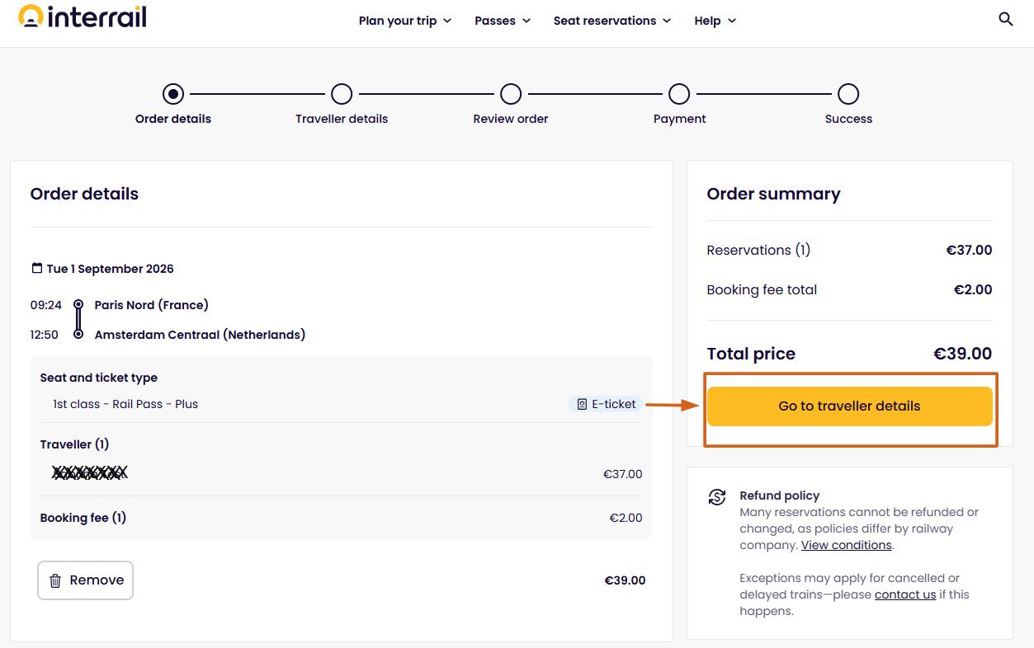Image resolution: width=1034 pixels, height=648 pixels.
Task: Open the Help dropdown menu
Action: [715, 21]
